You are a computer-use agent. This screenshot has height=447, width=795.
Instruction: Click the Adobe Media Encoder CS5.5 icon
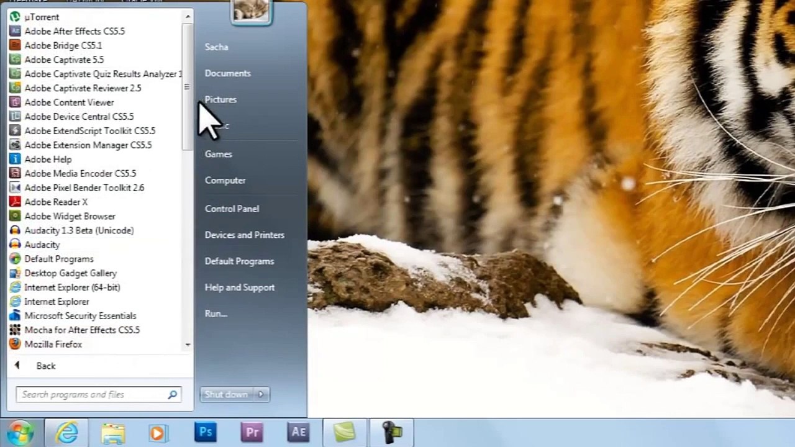click(15, 174)
